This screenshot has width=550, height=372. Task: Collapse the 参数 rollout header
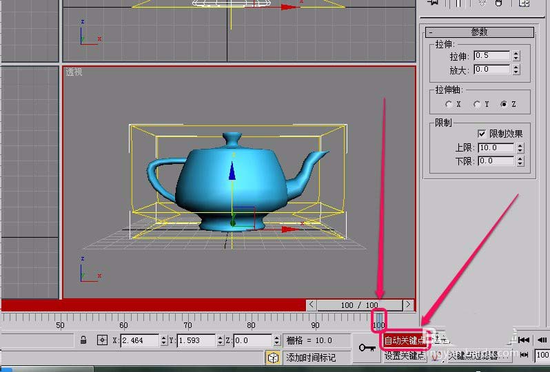tap(480, 32)
